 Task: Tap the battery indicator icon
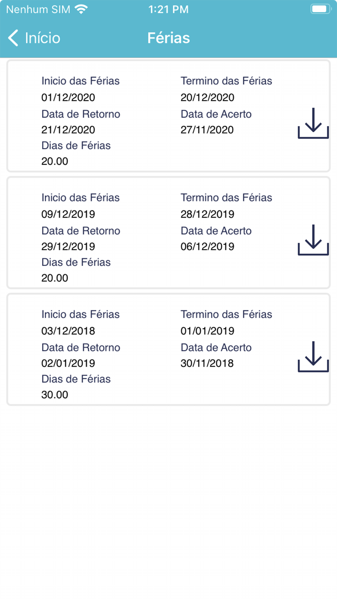[320, 9]
